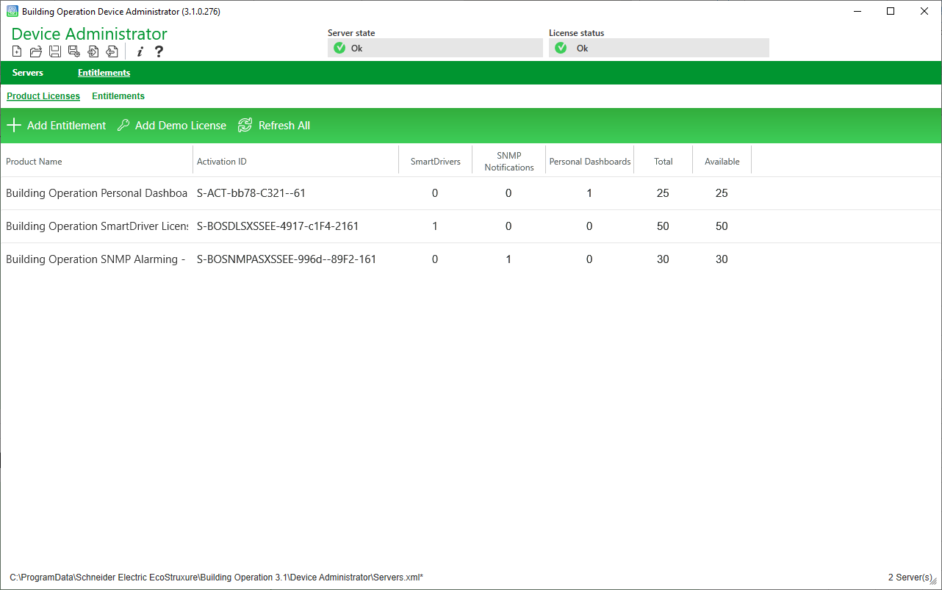Click the SNMP Notifications column header
942x590 pixels.
[509, 162]
